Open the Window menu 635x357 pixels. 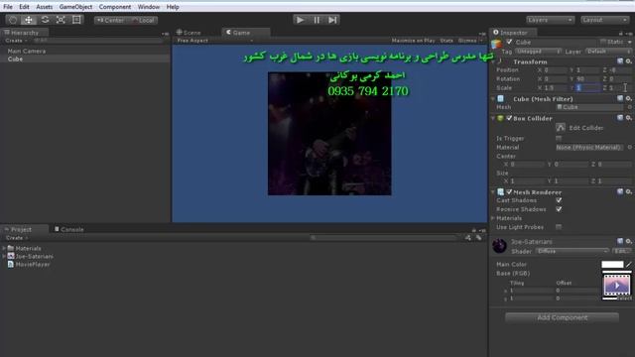point(148,7)
